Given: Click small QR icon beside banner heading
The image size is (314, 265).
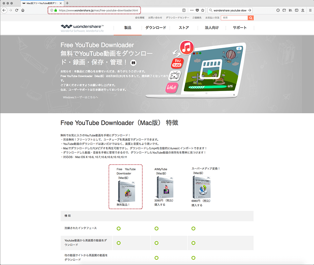Looking at the screenshot, I should point(133,63).
